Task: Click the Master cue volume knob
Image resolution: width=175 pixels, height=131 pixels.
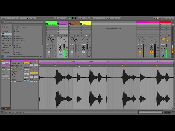Action: coord(163,55)
